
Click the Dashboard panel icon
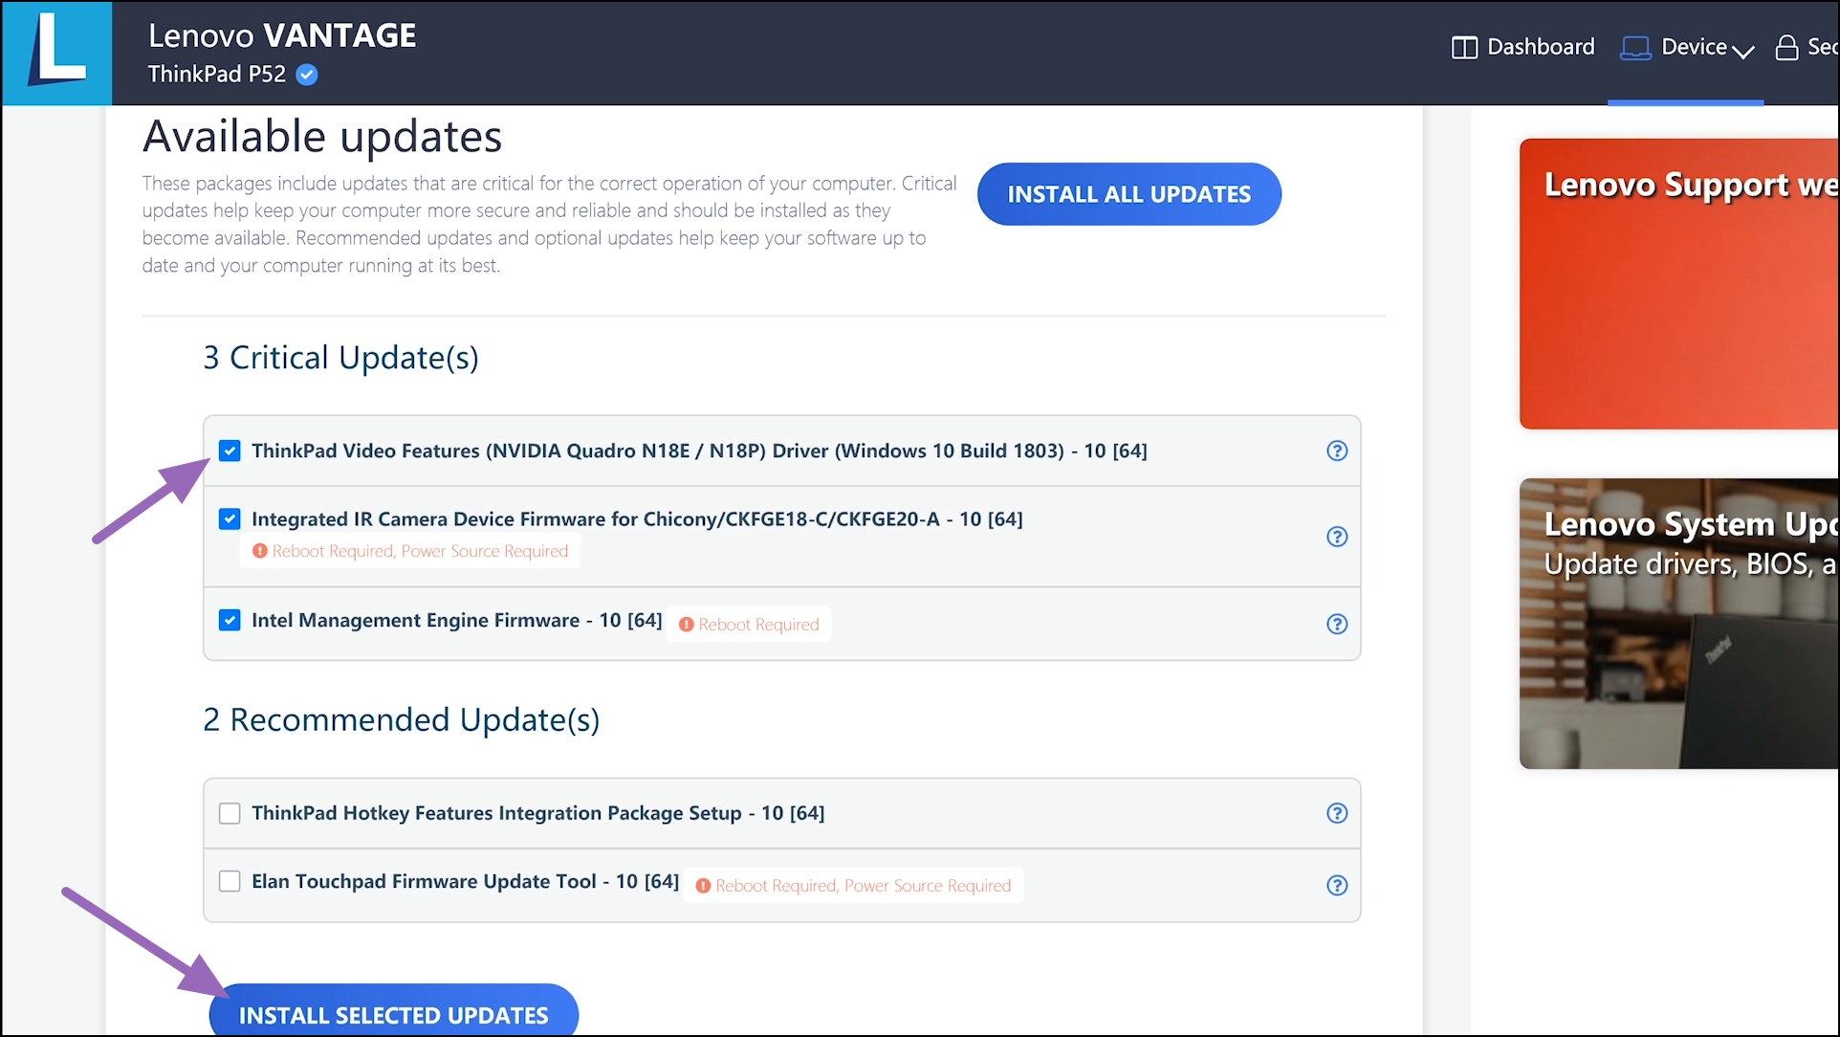(x=1463, y=46)
